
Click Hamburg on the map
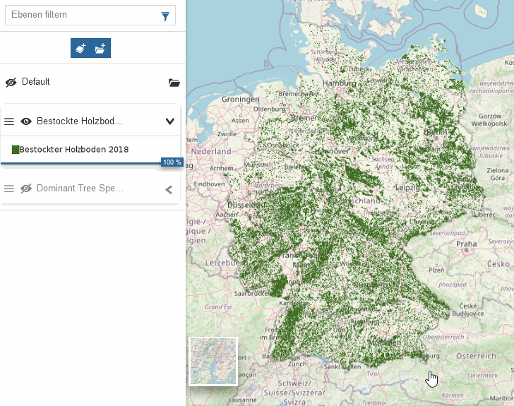[339, 83]
